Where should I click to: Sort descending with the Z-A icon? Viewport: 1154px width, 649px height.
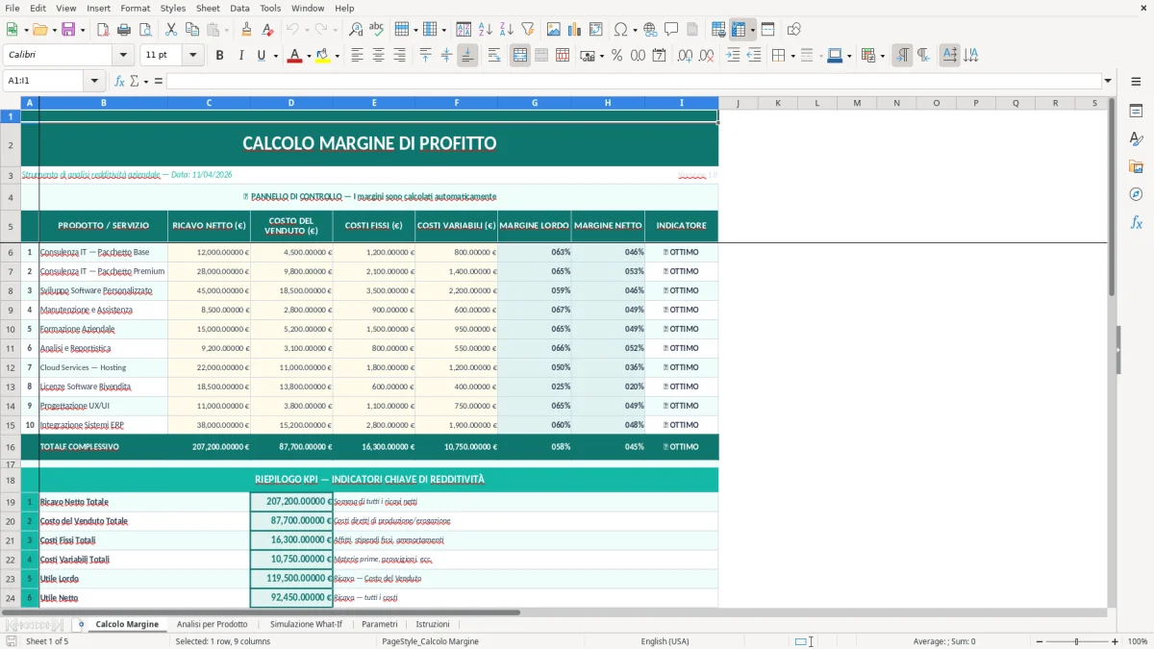tap(506, 30)
